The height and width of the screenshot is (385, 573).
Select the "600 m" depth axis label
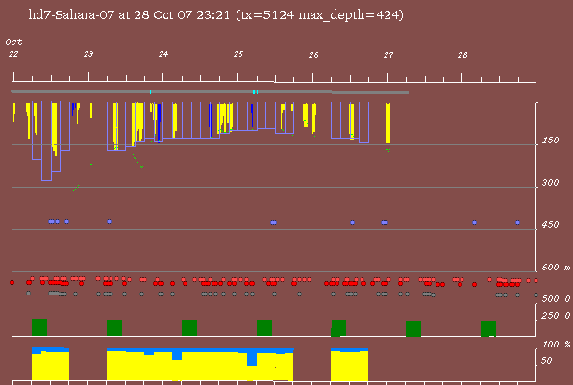click(x=556, y=268)
